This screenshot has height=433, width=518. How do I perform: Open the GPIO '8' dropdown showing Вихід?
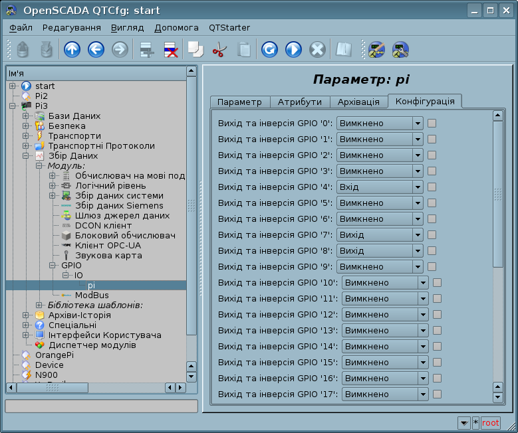point(380,250)
